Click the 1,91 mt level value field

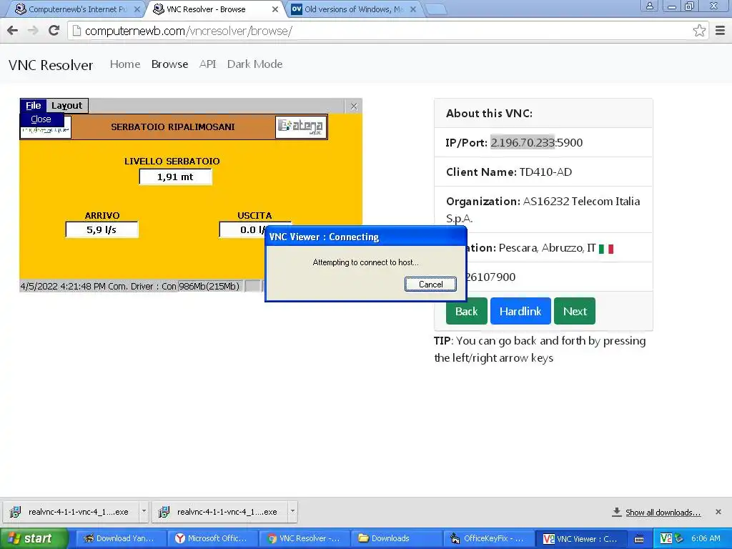(x=176, y=177)
